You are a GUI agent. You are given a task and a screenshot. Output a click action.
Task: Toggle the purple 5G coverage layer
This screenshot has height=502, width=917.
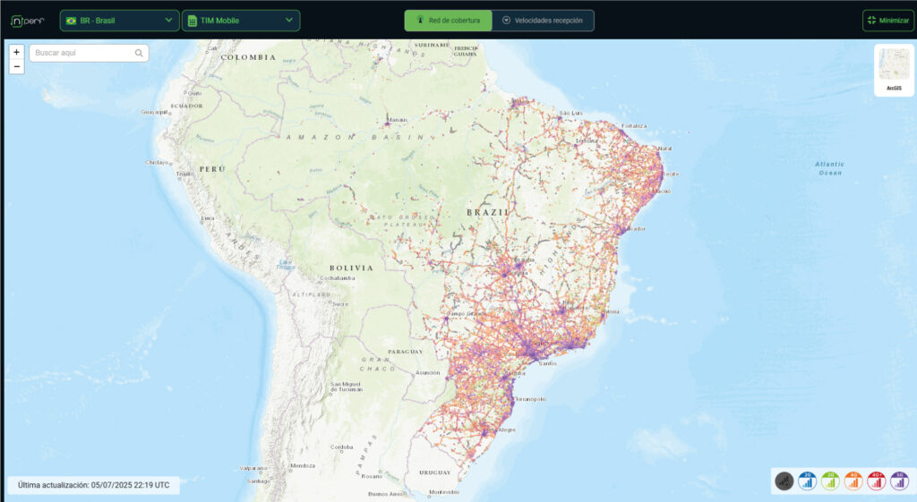[x=899, y=481]
